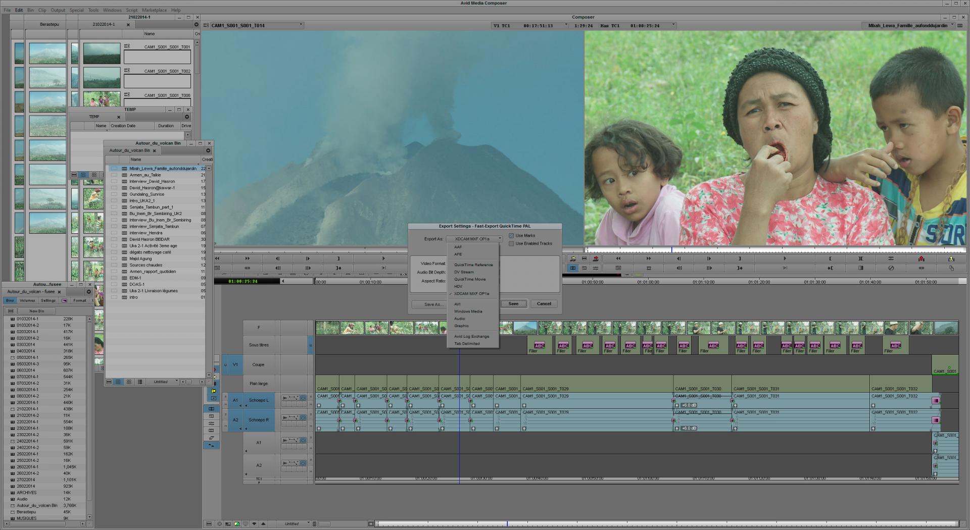
Task: Enable the Use Enabled Tracks checkbox
Action: click(511, 243)
